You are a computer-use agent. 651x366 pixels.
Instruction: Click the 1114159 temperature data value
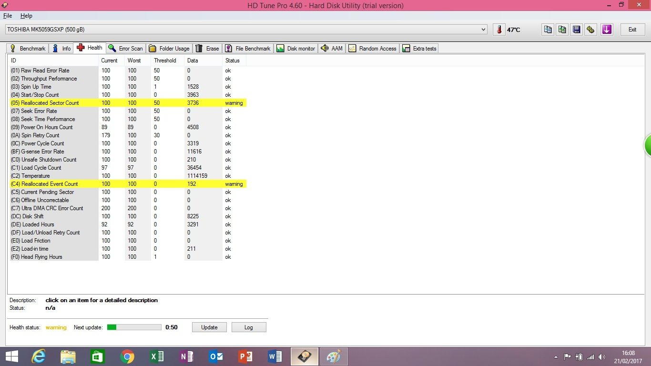(x=197, y=176)
